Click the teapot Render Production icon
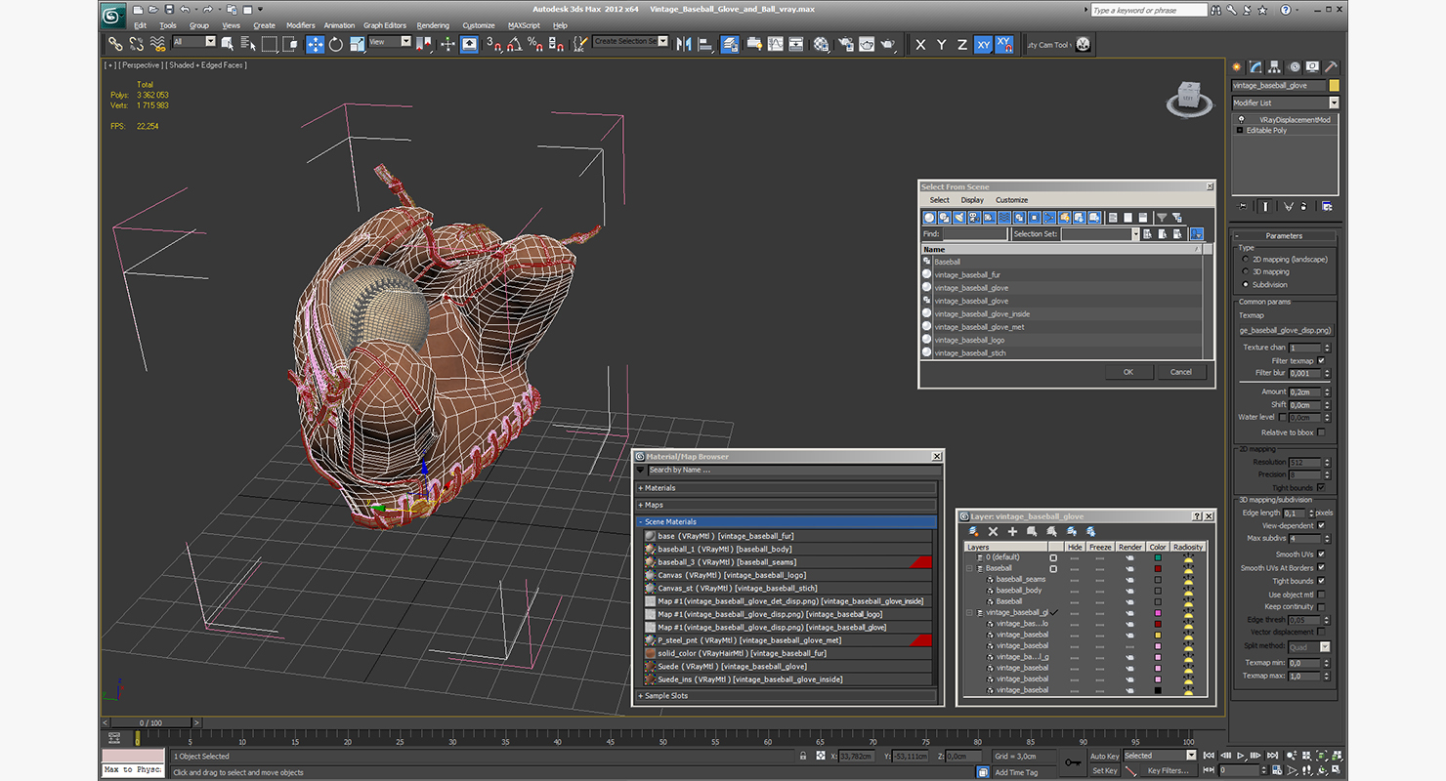The image size is (1446, 781). pyautogui.click(x=887, y=44)
